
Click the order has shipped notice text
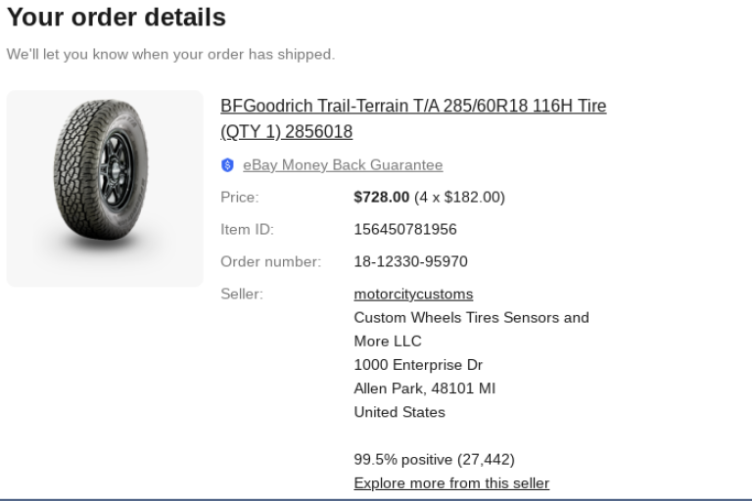pyautogui.click(x=170, y=55)
